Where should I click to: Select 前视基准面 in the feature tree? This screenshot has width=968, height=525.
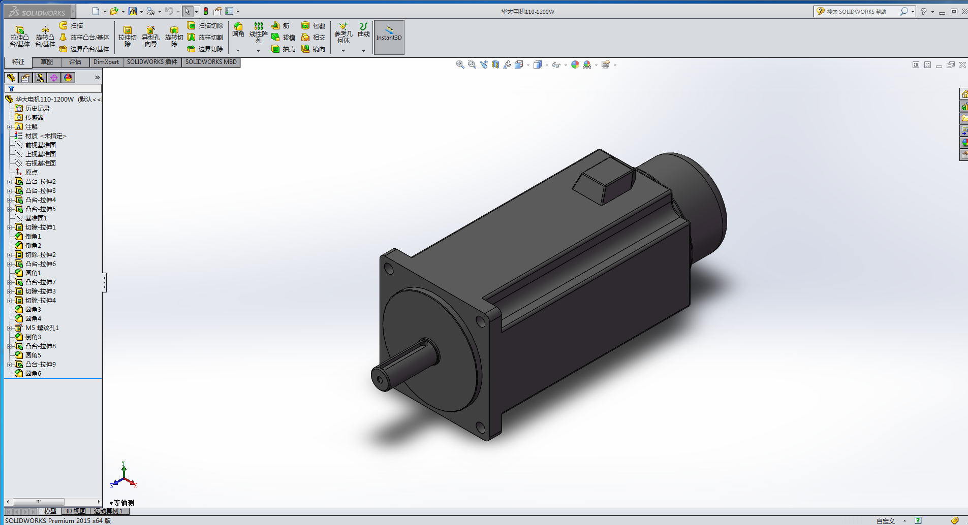(40, 145)
